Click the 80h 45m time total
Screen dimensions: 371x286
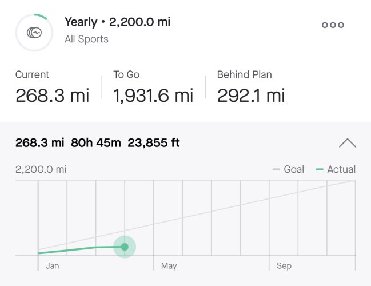click(x=96, y=143)
